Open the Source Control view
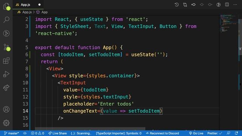Image resolution: width=242 pixels, height=136 pixels. coord(6,47)
